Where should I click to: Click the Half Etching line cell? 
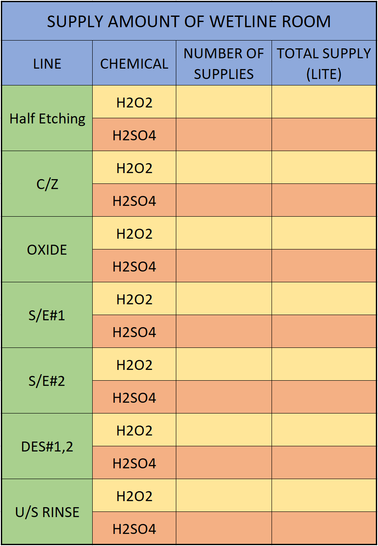[47, 118]
